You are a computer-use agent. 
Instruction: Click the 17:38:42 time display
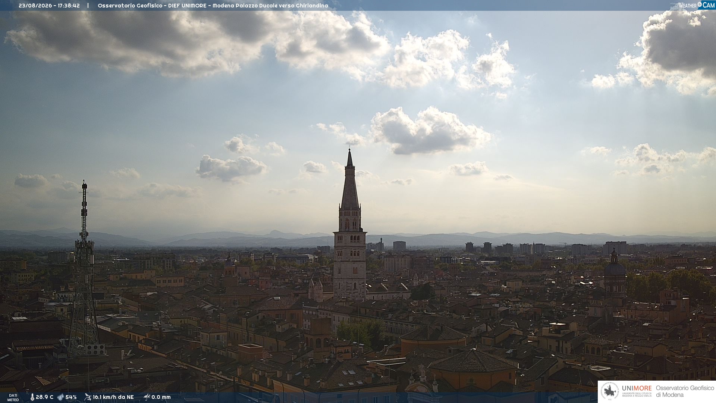pos(69,6)
